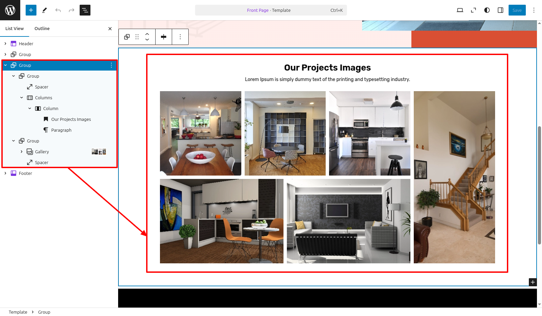Viewport: 542px width, 316px height.
Task: Click the fullscreen expand arrows icon
Action: click(473, 10)
